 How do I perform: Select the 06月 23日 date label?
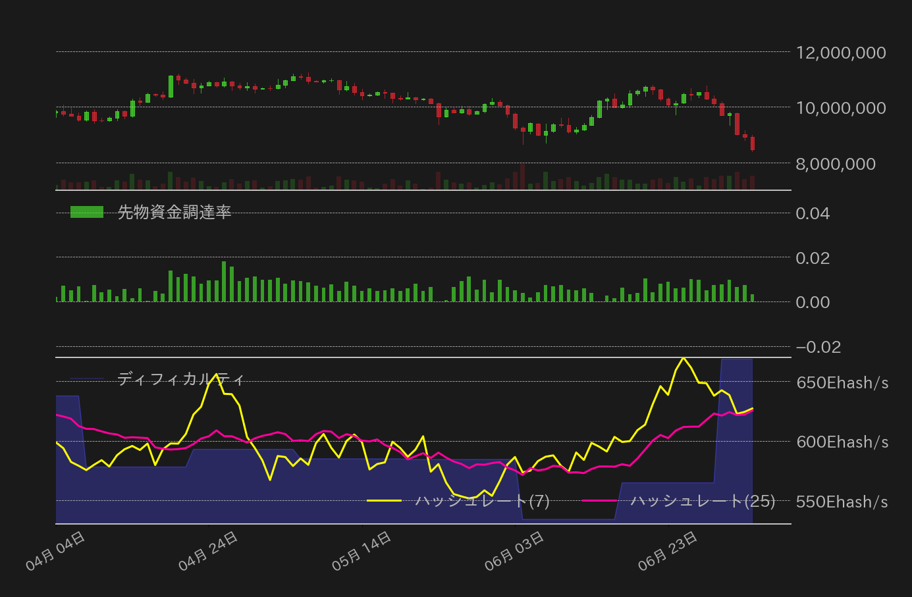(x=668, y=552)
